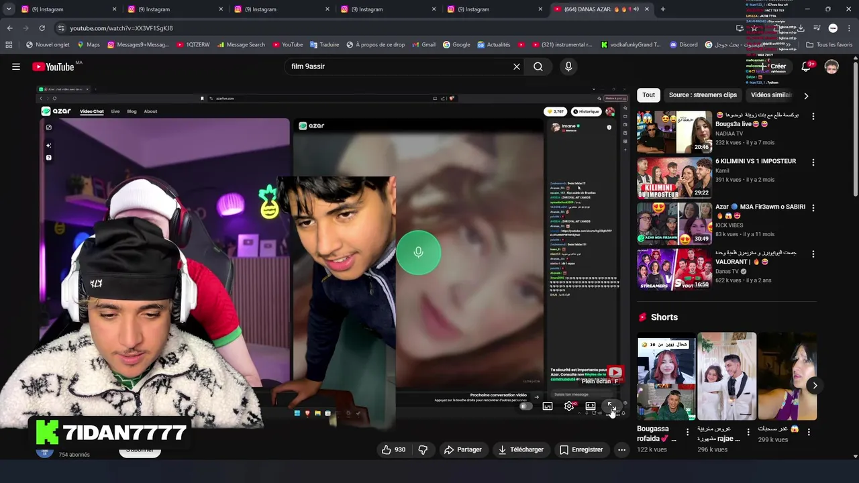Switch the player to theater mode
The width and height of the screenshot is (859, 483).
[x=591, y=406]
